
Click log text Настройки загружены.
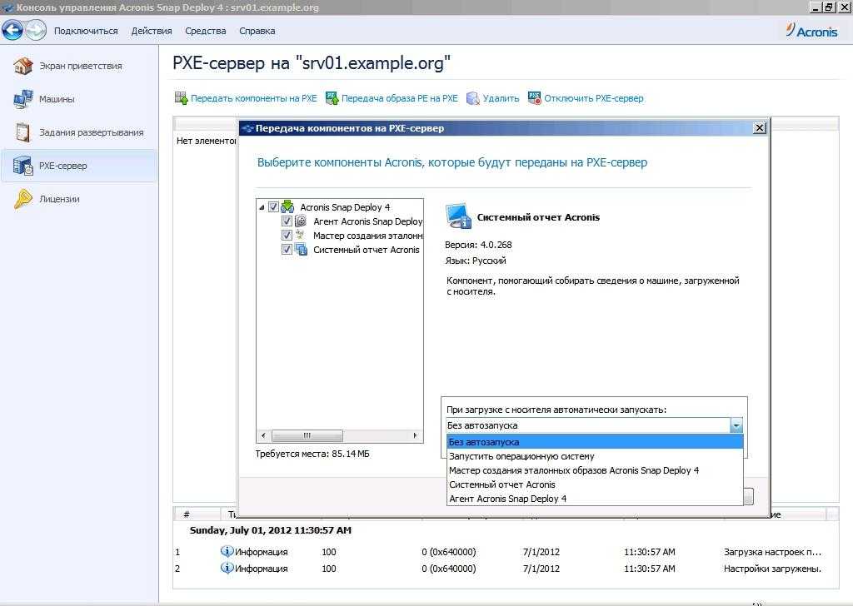tap(772, 569)
